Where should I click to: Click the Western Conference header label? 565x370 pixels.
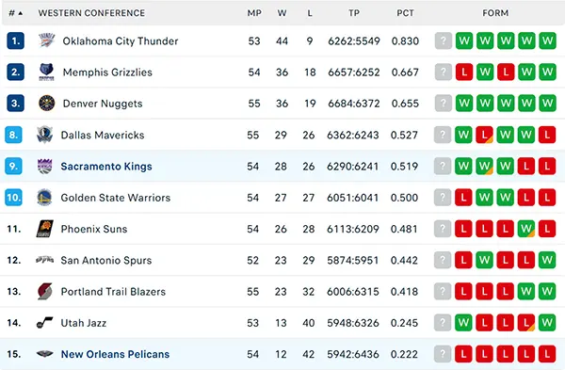pos(91,13)
